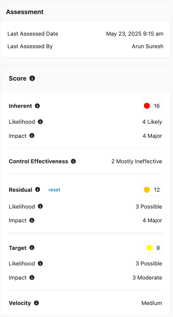Click the 'Medium' velocity value

tap(152, 303)
